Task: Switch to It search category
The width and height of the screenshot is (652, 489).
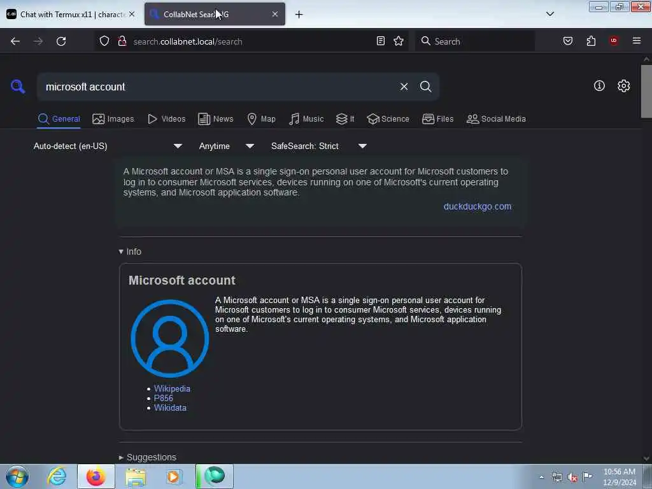Action: 344,119
